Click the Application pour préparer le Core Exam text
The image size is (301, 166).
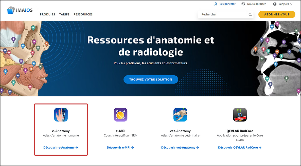[240, 138]
